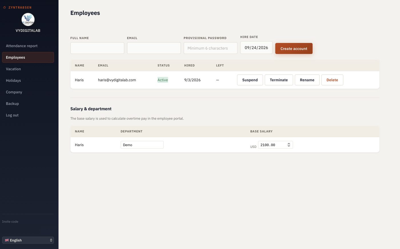The height and width of the screenshot is (249, 400).
Task: Focus the Provisional Password field
Action: pyautogui.click(x=210, y=48)
